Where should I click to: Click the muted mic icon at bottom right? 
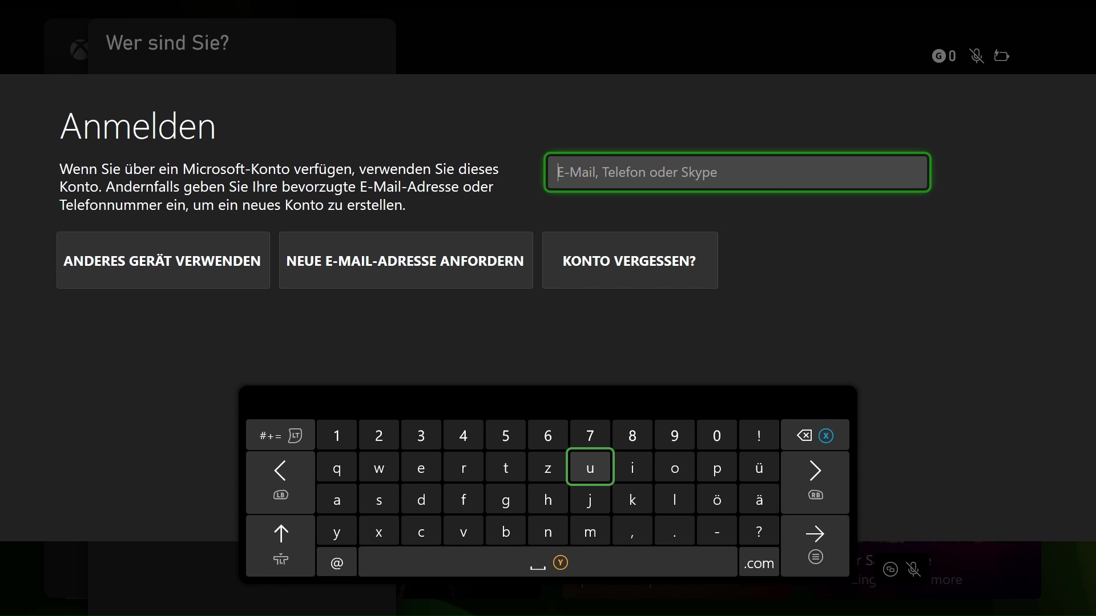pos(913,569)
